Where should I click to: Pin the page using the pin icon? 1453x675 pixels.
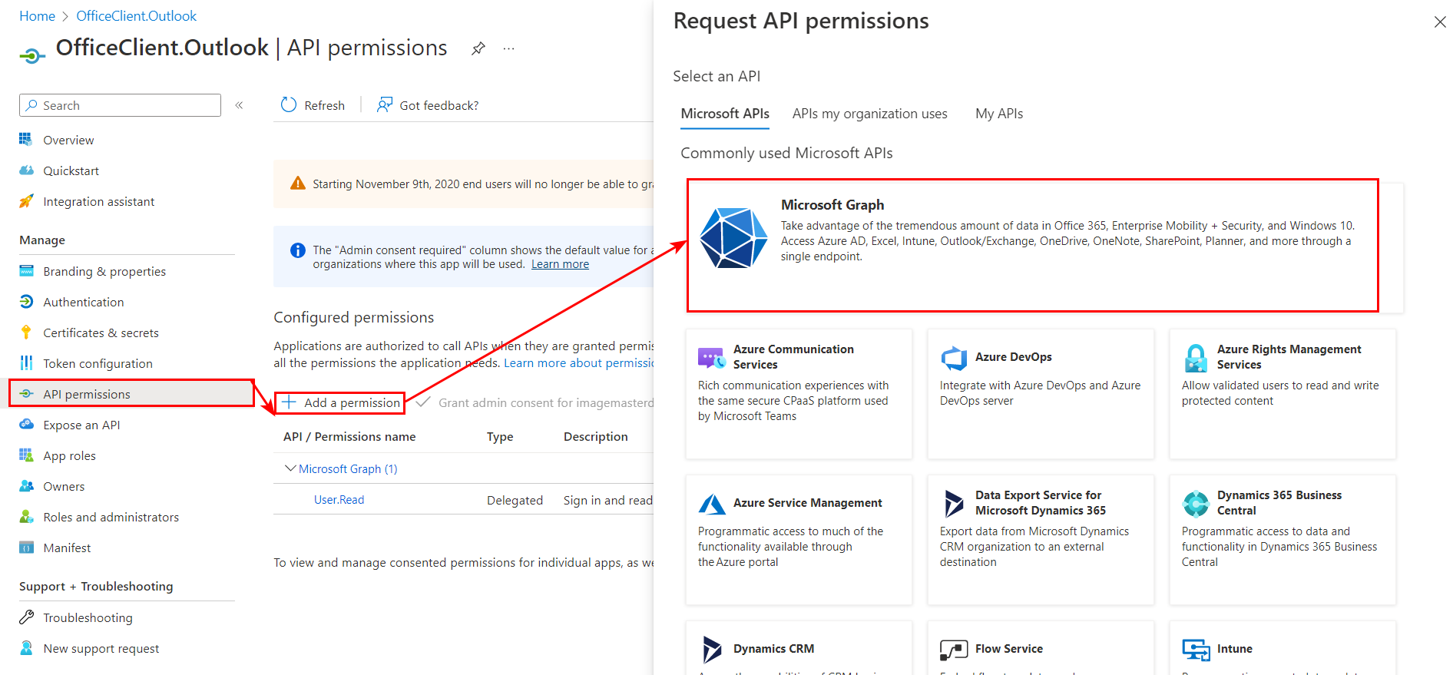pyautogui.click(x=478, y=48)
